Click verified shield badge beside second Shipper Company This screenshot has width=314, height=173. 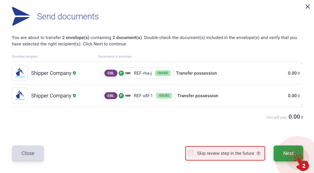74,96
